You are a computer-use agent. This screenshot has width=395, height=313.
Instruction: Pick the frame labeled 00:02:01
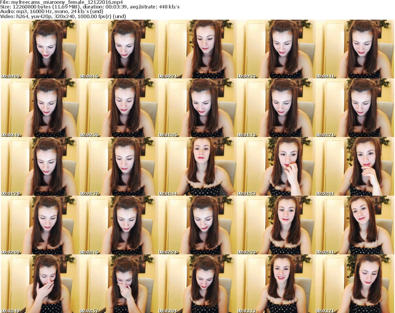pyautogui.click(x=355, y=166)
